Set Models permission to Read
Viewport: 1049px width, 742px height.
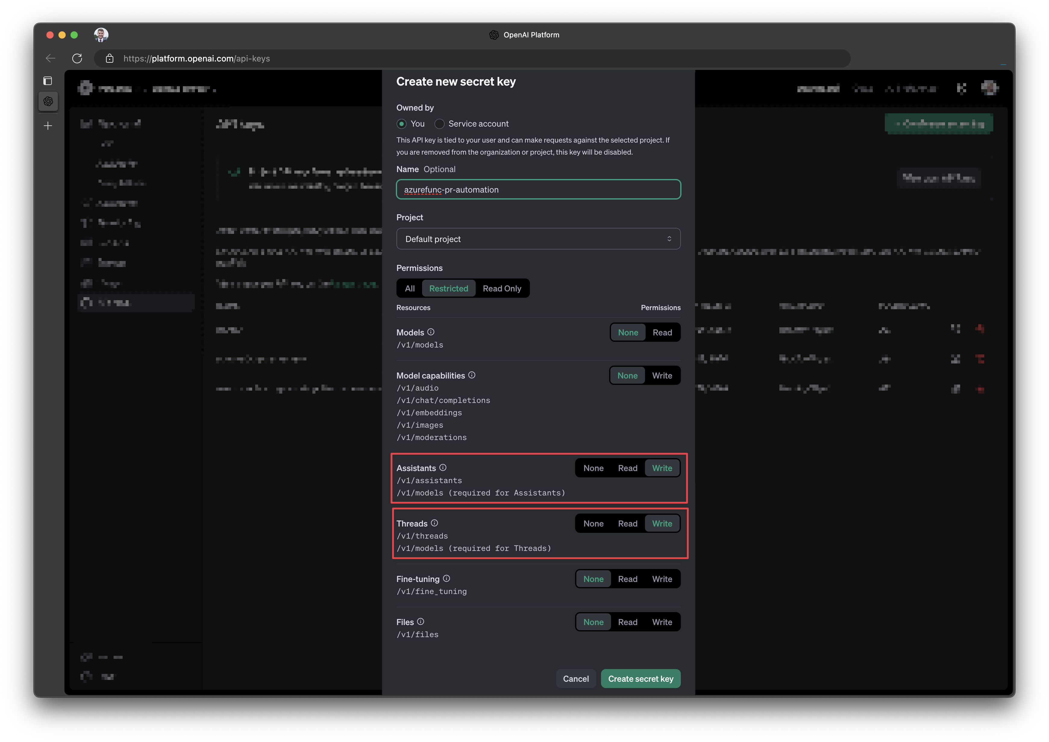click(662, 332)
